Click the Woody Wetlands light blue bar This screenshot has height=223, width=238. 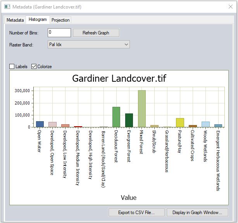pos(205,124)
